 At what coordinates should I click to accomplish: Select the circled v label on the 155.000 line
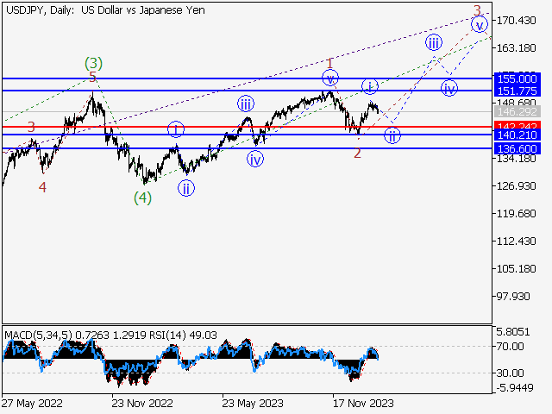(x=330, y=78)
